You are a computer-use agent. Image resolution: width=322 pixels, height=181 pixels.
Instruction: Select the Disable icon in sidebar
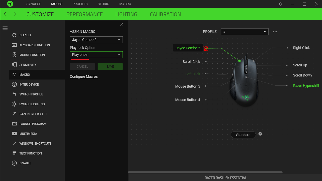[x=14, y=163]
